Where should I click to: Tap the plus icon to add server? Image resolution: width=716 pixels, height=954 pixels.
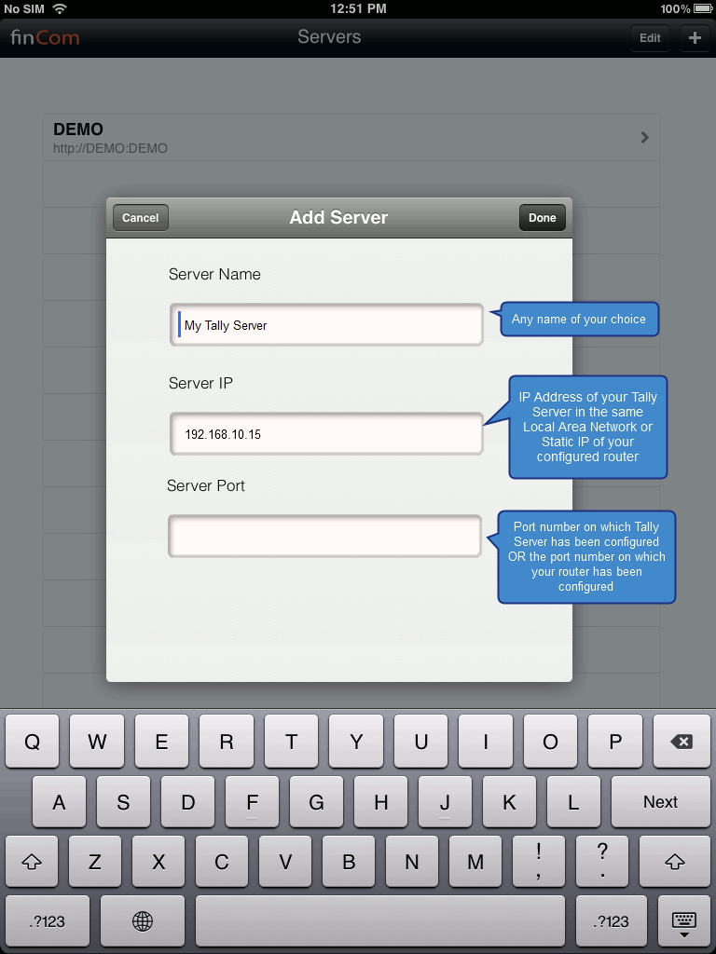(694, 37)
